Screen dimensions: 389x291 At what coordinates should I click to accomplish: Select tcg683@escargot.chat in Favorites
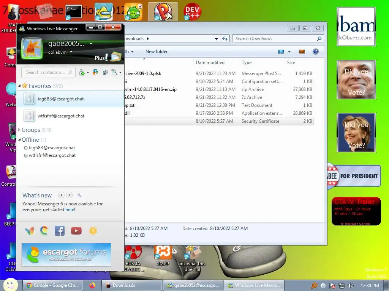pos(70,99)
